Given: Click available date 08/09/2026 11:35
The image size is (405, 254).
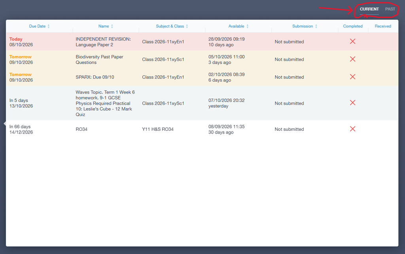Looking at the screenshot, I should coord(226,126).
